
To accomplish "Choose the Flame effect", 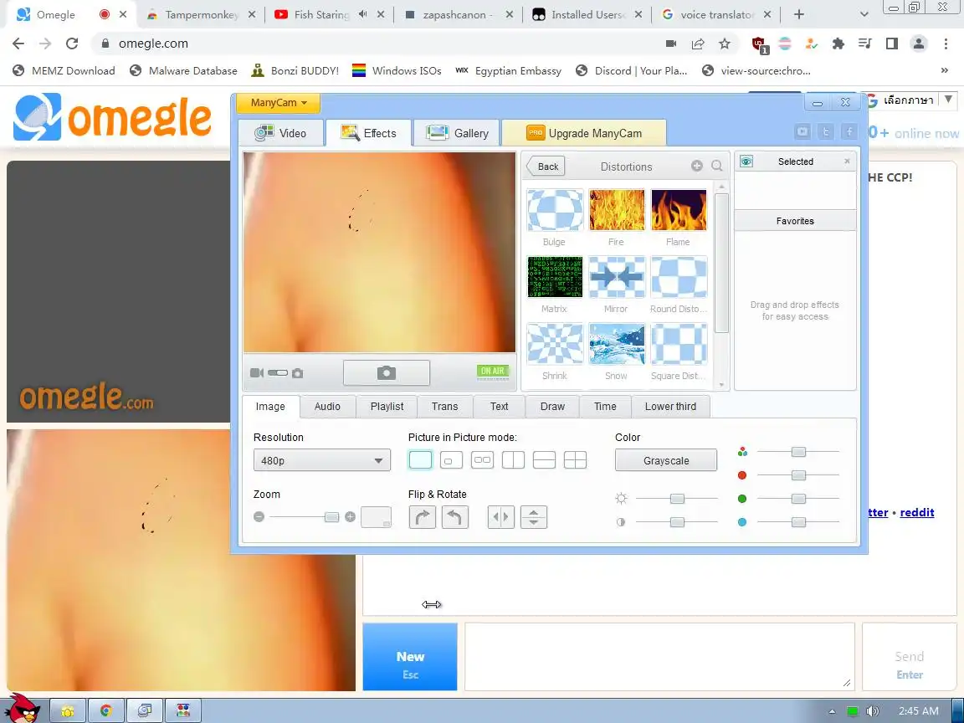I will coord(679,210).
